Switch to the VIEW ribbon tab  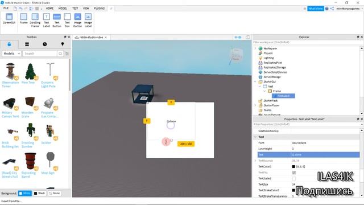click(x=86, y=9)
